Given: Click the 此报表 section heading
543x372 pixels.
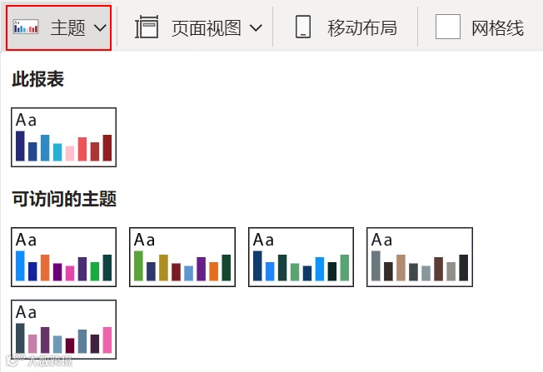Looking at the screenshot, I should click(x=38, y=79).
